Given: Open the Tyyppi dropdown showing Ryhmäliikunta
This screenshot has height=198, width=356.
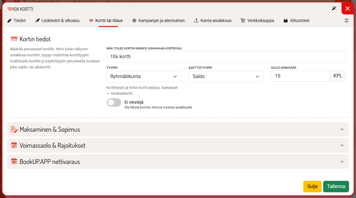Looking at the screenshot, I should 144,77.
